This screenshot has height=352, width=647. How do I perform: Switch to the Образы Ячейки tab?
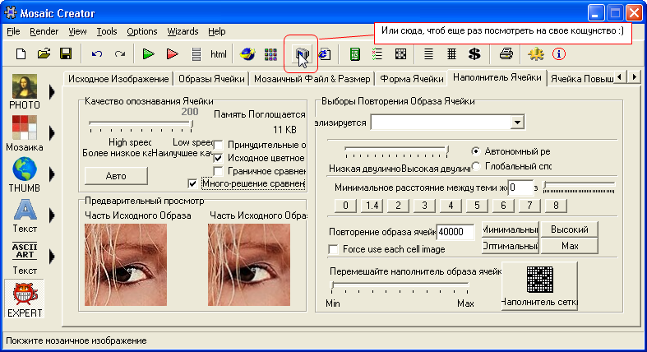pos(211,78)
